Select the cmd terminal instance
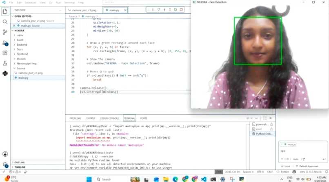 coord(262,129)
